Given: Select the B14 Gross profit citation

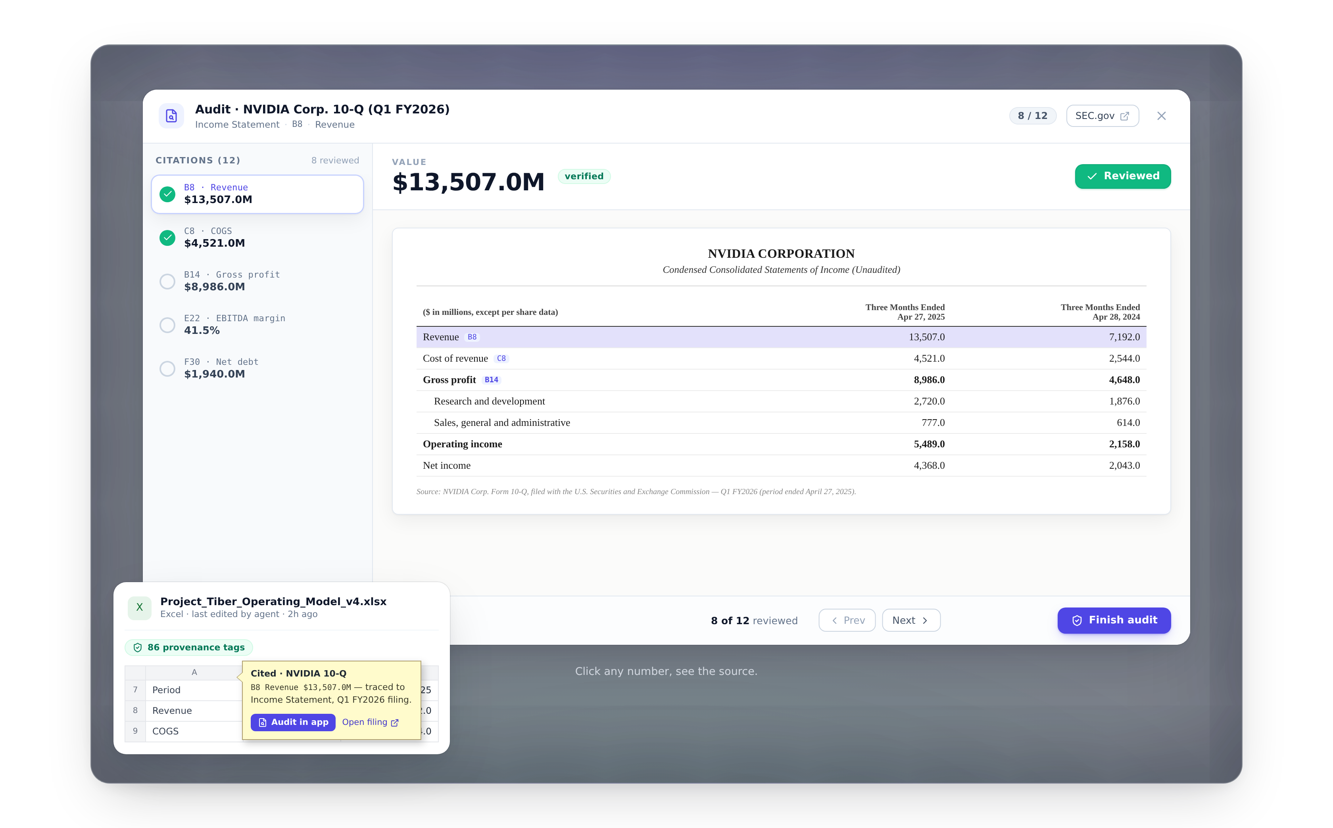Looking at the screenshot, I should click(x=257, y=281).
